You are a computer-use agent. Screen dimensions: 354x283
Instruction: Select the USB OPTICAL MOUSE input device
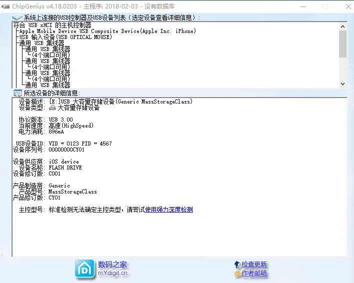65,37
